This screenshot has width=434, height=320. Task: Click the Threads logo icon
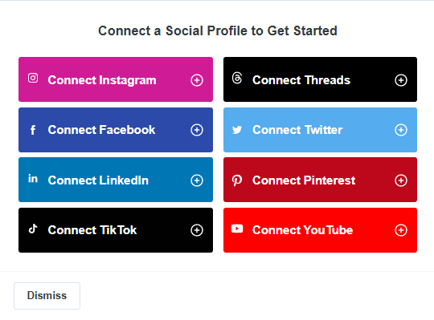(237, 78)
